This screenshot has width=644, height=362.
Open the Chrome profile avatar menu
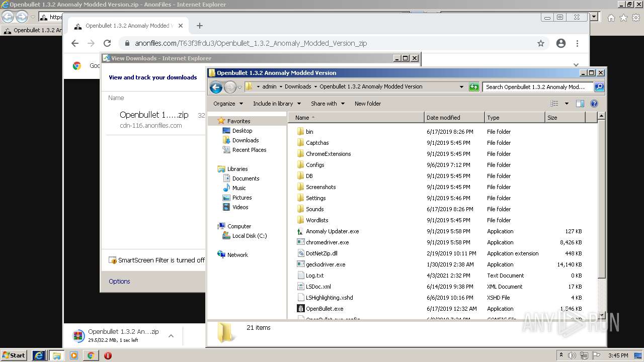(561, 43)
